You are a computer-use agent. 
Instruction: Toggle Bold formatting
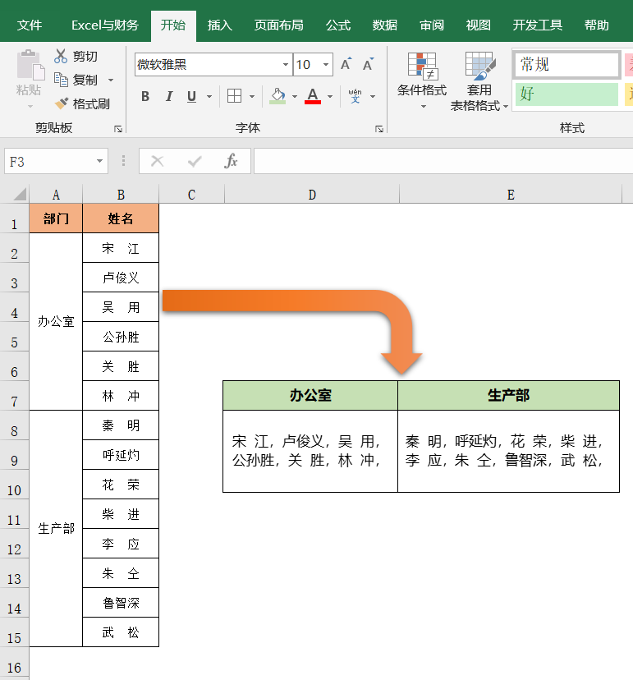145,96
